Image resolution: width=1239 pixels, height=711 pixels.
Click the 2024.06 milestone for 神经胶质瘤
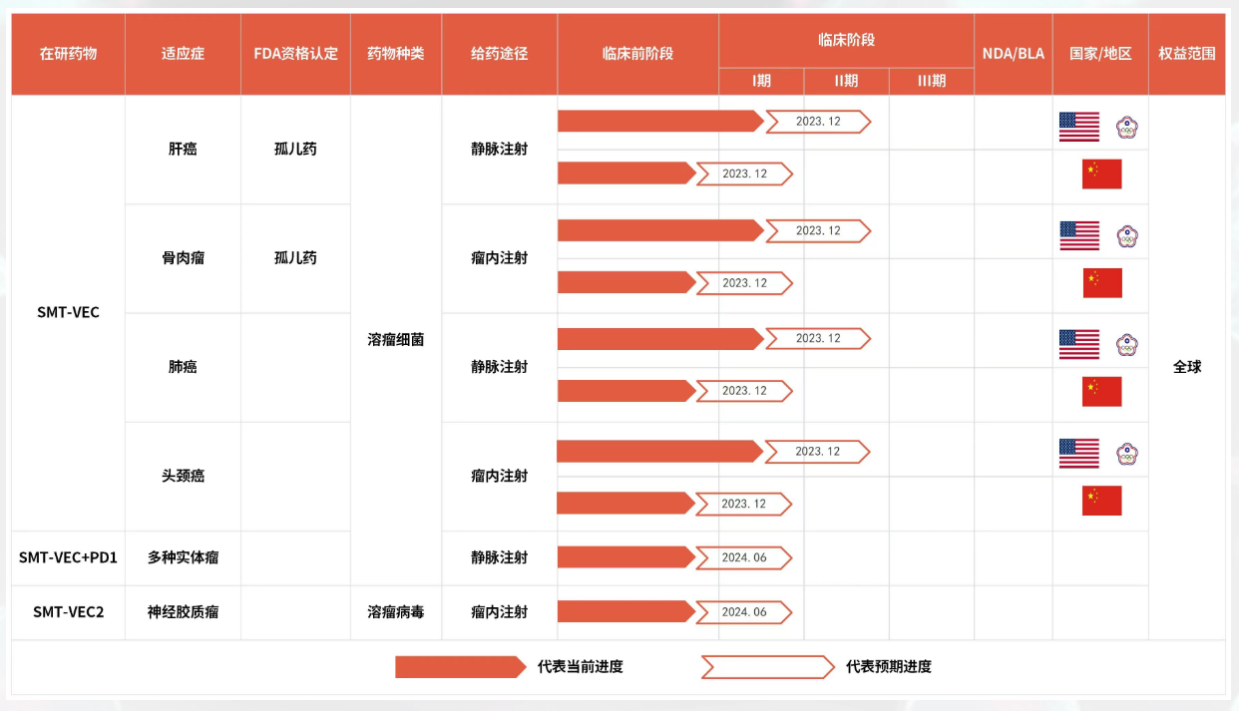[745, 612]
